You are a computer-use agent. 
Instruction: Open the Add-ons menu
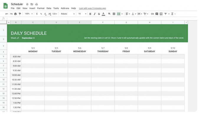click(x=65, y=8)
